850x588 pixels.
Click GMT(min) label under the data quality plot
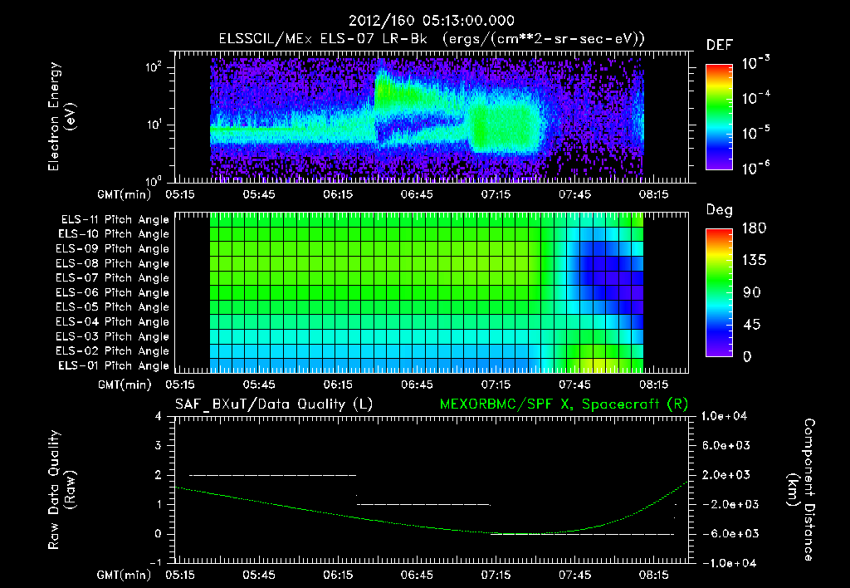click(x=124, y=575)
